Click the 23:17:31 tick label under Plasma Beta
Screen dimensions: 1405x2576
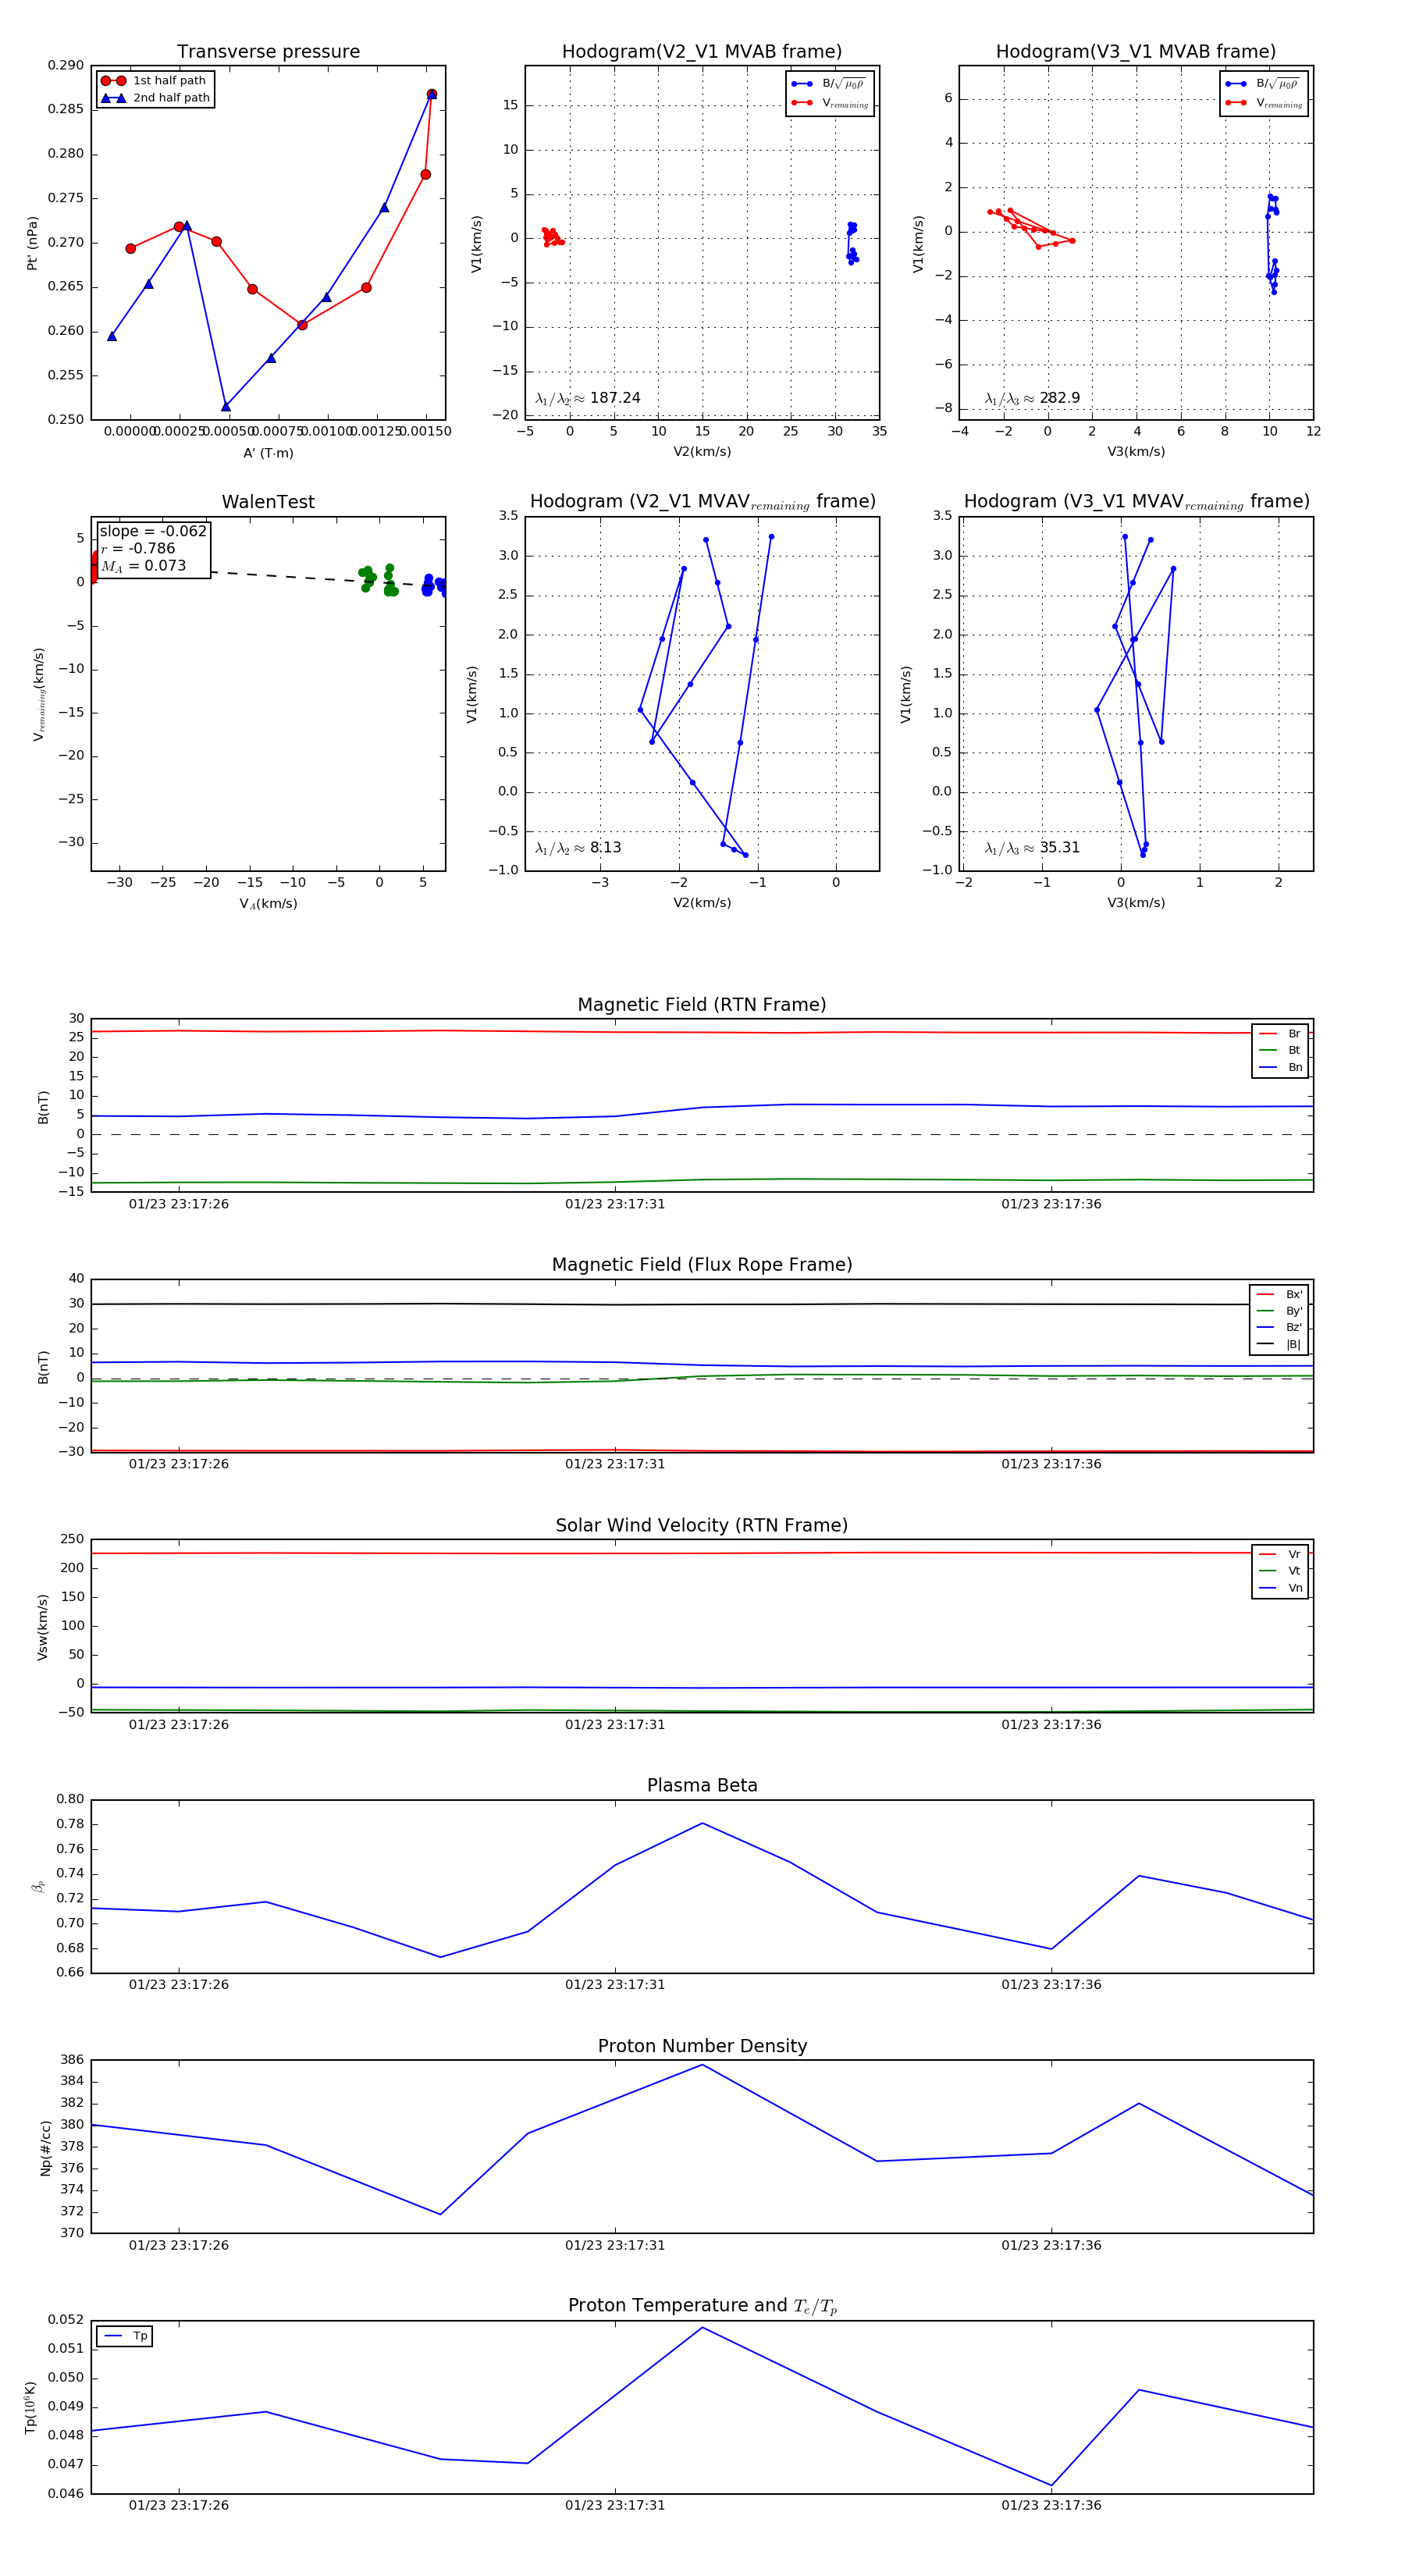(615, 1985)
